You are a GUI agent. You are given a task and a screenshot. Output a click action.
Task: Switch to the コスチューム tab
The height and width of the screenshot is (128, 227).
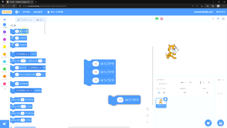coord(24,20)
